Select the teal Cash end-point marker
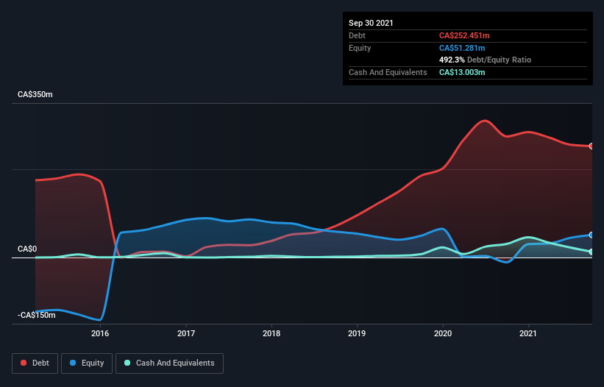 (591, 252)
